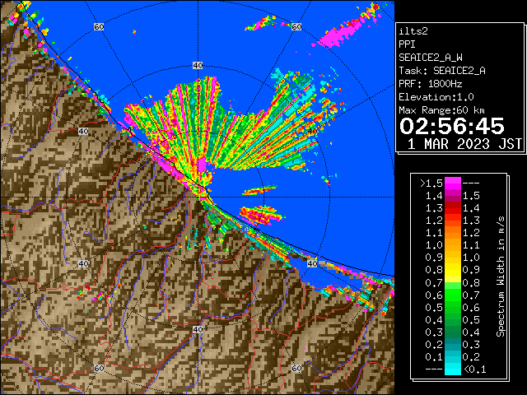The height and width of the screenshot is (395, 527).
Task: Click the 'ilts2' radar site label
Action: (x=413, y=31)
